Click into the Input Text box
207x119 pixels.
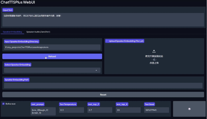coord(103,19)
